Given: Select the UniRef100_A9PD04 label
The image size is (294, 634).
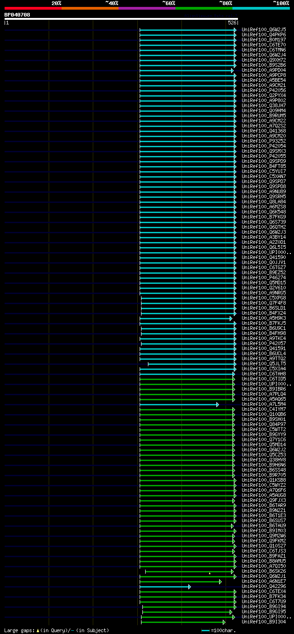Looking at the screenshot, I should tap(264, 70).
